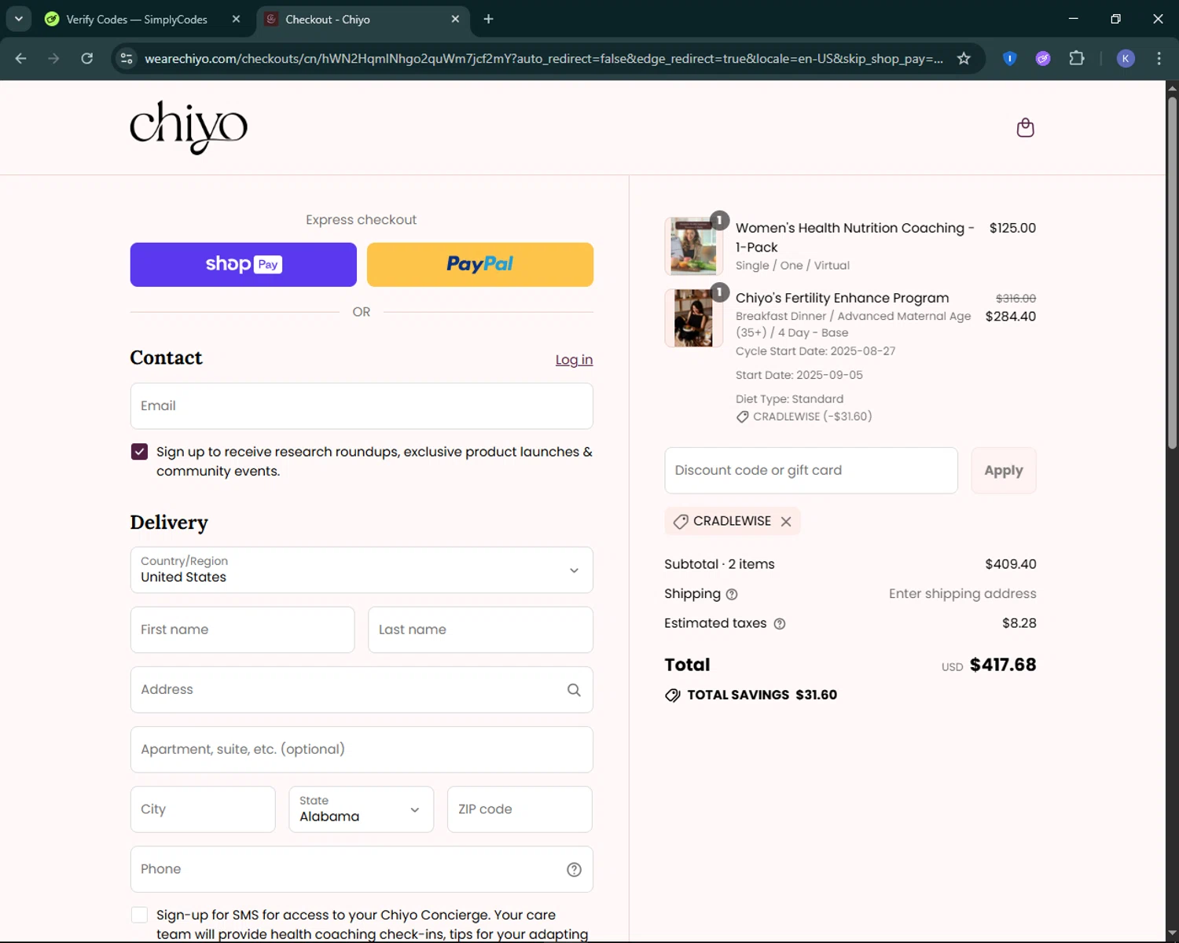Click the Address field

[362, 690]
